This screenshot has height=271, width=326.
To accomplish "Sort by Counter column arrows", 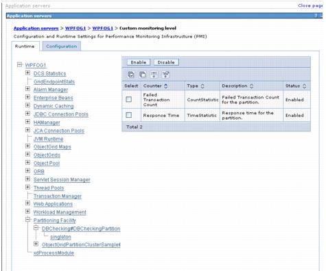I will (166, 86).
